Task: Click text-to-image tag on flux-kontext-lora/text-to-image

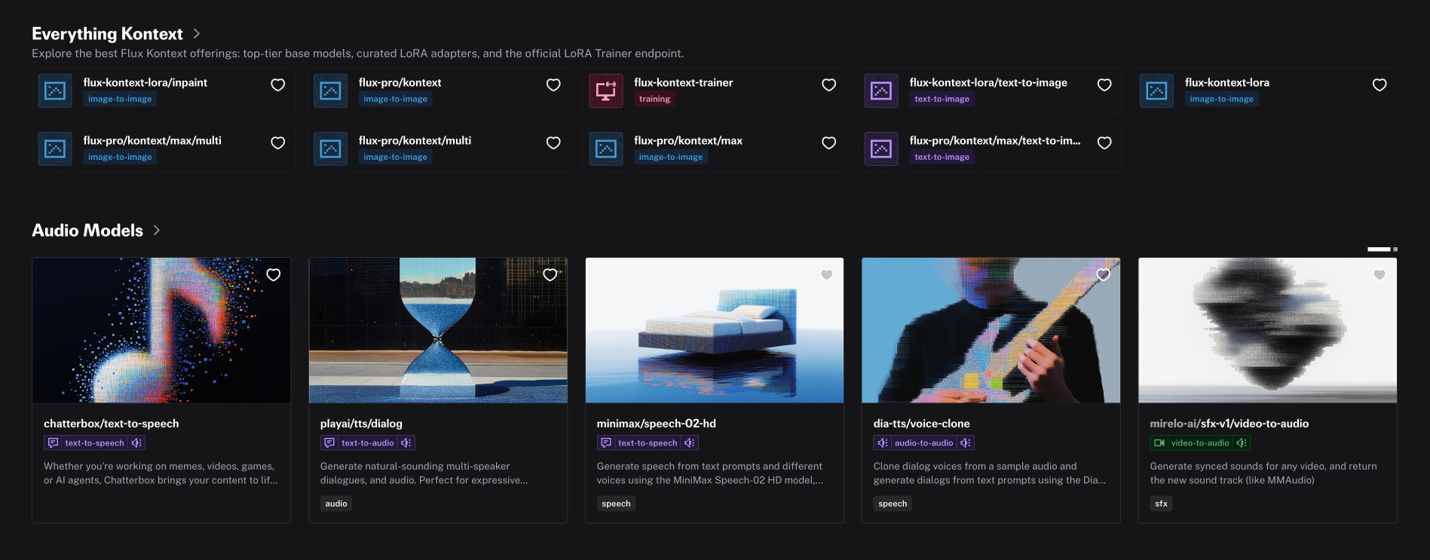Action: 942,99
